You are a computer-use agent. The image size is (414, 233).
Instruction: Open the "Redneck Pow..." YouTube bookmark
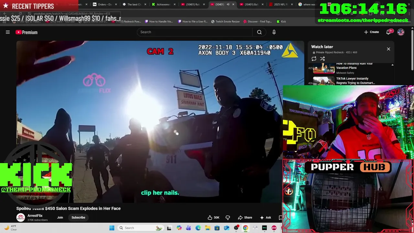click(126, 21)
